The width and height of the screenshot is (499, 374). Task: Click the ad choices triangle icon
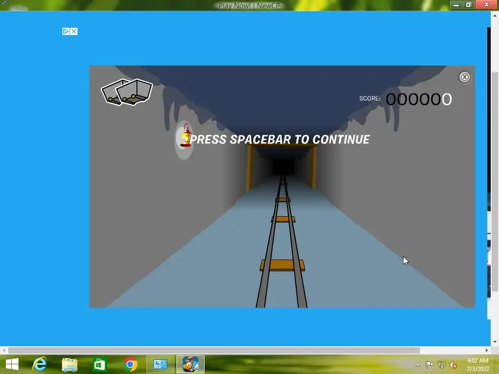(66, 32)
